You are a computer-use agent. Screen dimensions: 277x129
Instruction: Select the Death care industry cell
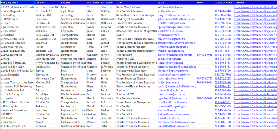pyautogui.click(x=74, y=75)
